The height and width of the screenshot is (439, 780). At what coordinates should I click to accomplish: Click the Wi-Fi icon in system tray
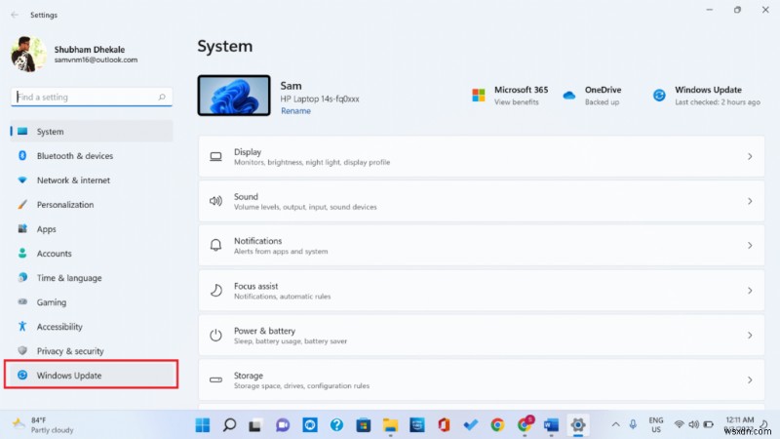[x=679, y=424]
